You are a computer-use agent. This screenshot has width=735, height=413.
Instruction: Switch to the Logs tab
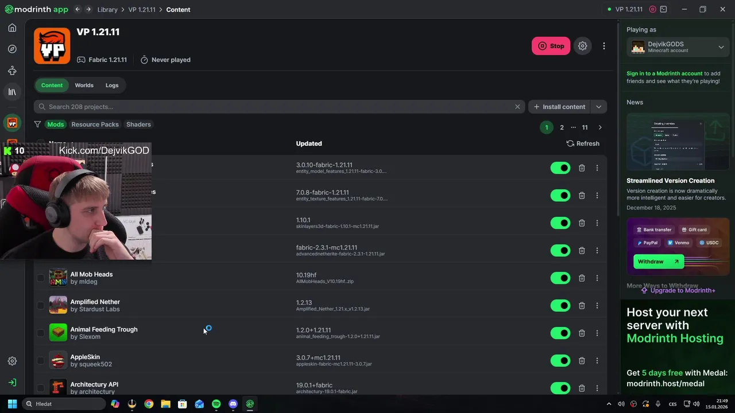112,85
